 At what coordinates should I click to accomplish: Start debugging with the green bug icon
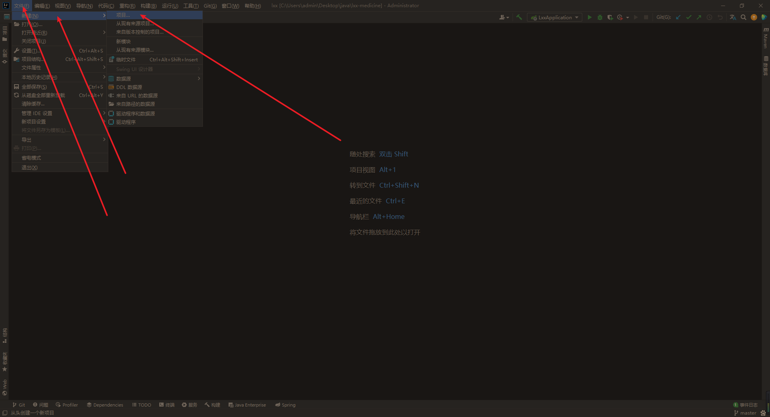[x=600, y=17]
